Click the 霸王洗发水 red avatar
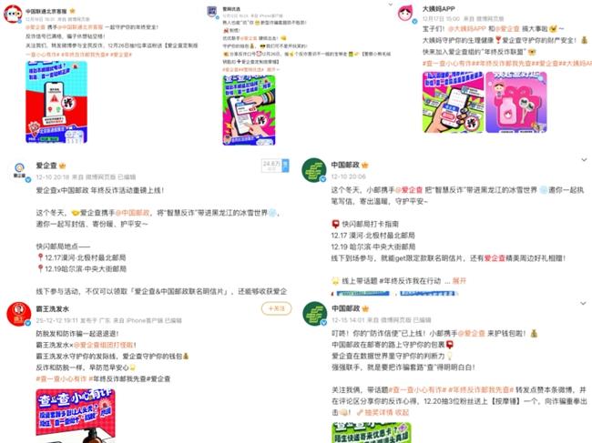Screen dimensions: 592x443 coord(19,314)
